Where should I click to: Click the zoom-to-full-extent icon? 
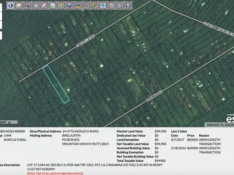coord(103,5)
